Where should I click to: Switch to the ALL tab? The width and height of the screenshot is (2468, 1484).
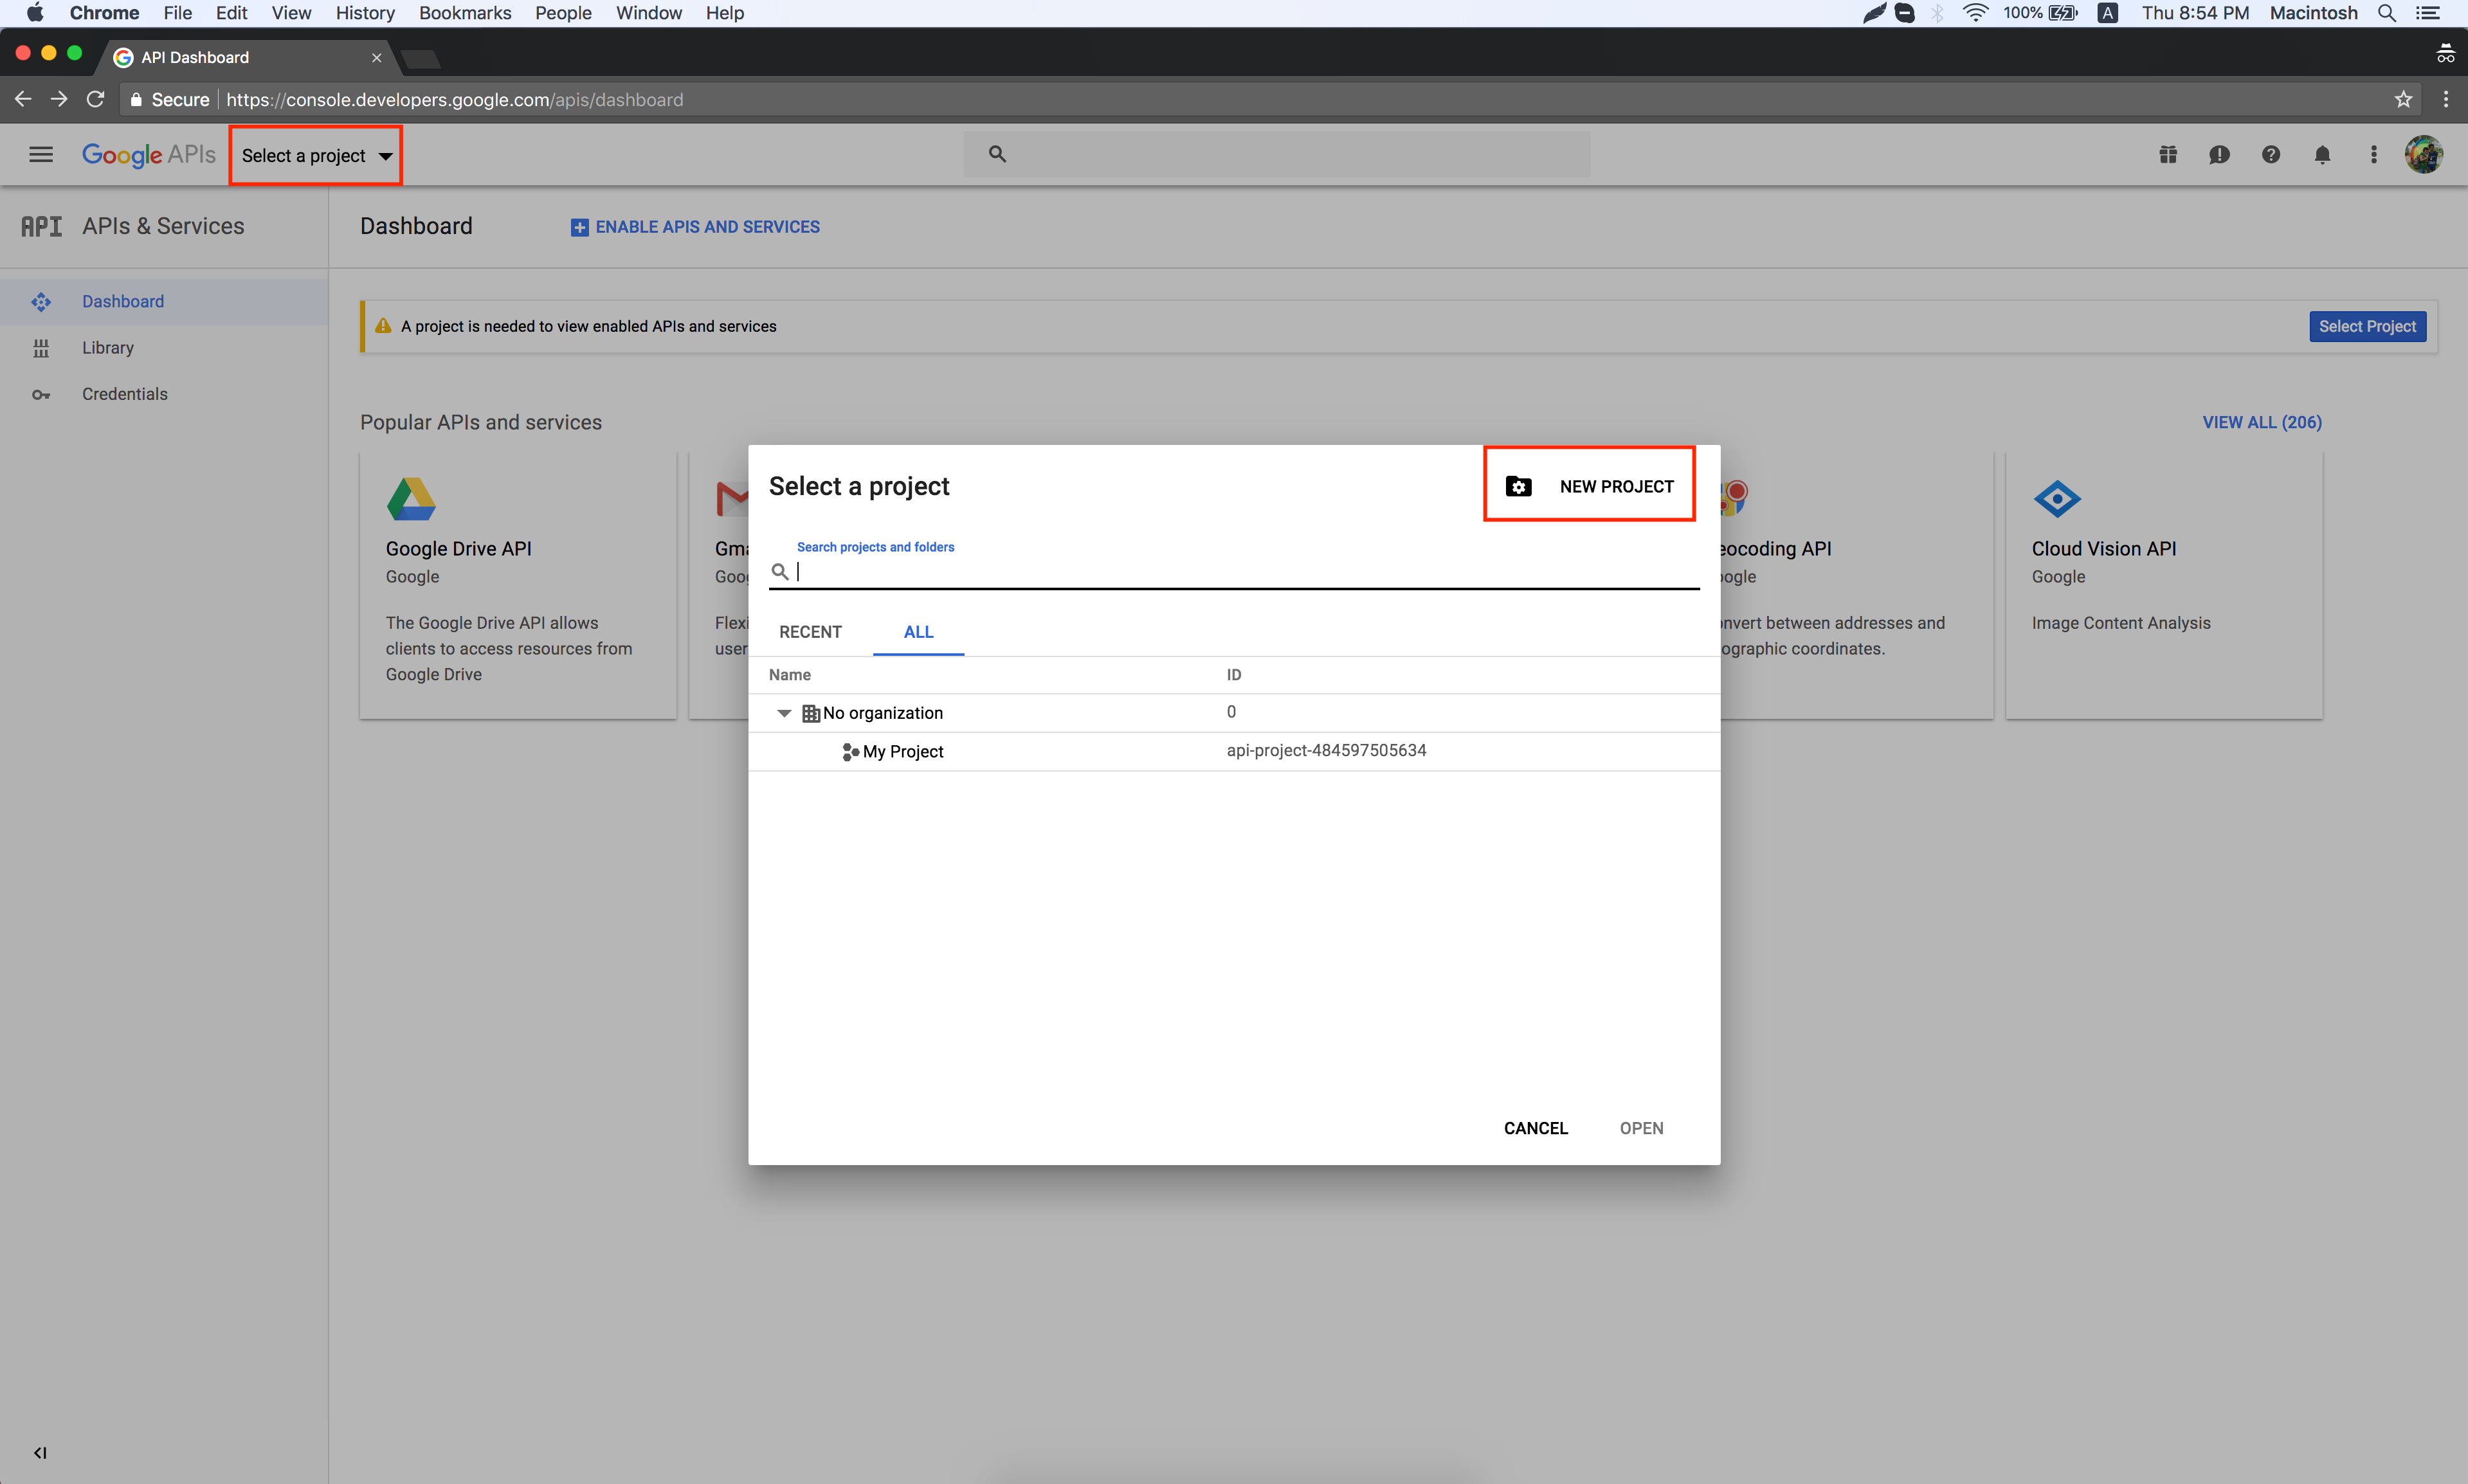tap(918, 632)
